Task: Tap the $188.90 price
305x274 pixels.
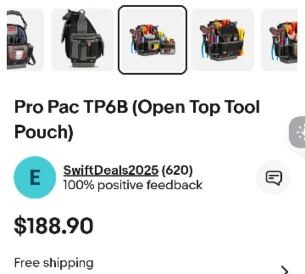Action: [54, 226]
